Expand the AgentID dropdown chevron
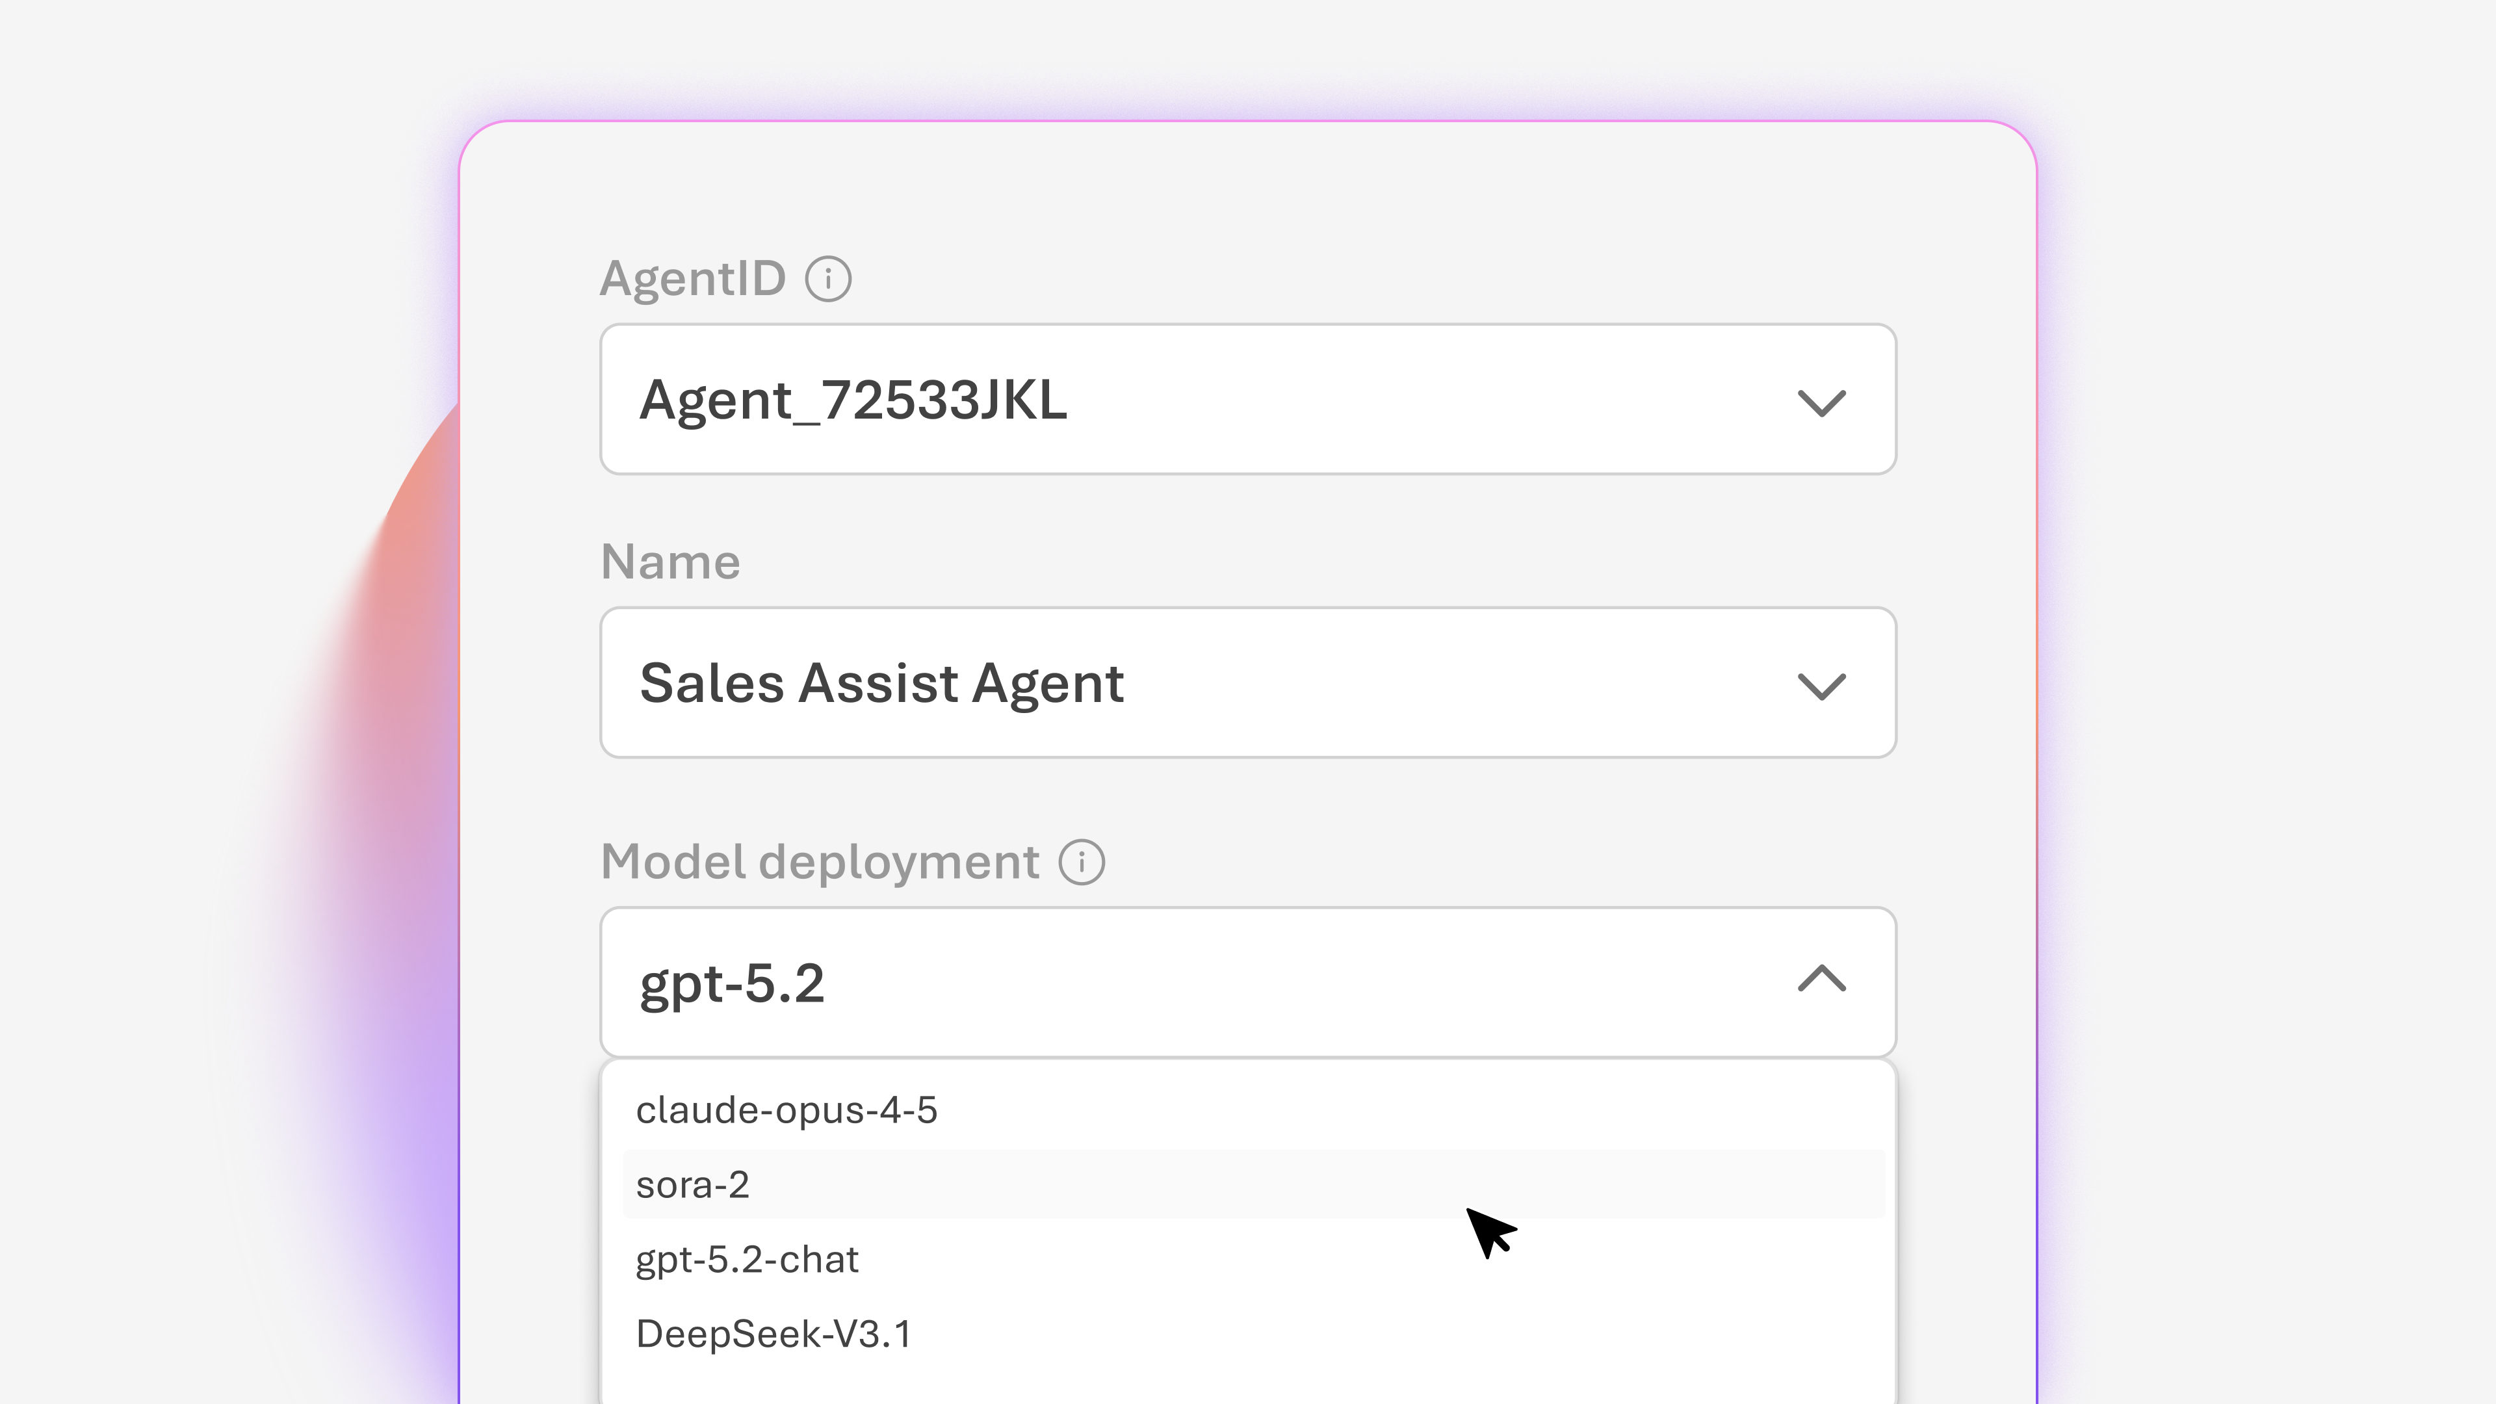 coord(1821,401)
